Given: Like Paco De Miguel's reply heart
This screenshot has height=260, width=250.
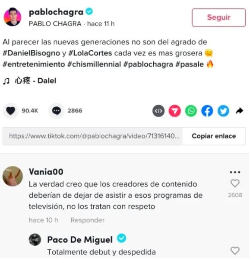Looking at the screenshot, I should [x=235, y=250].
